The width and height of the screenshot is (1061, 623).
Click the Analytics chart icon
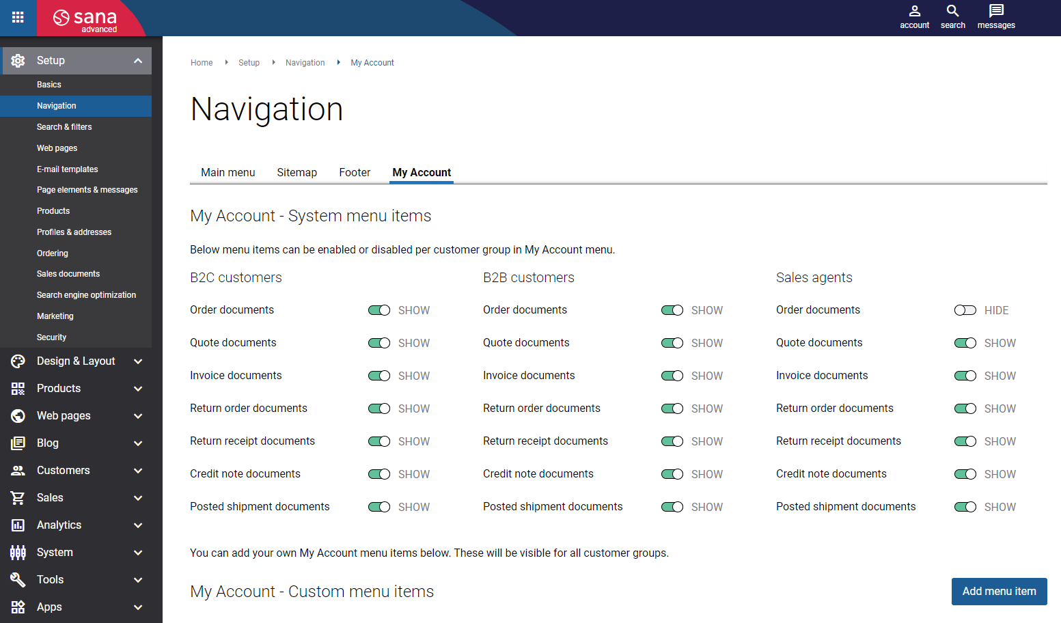(18, 525)
